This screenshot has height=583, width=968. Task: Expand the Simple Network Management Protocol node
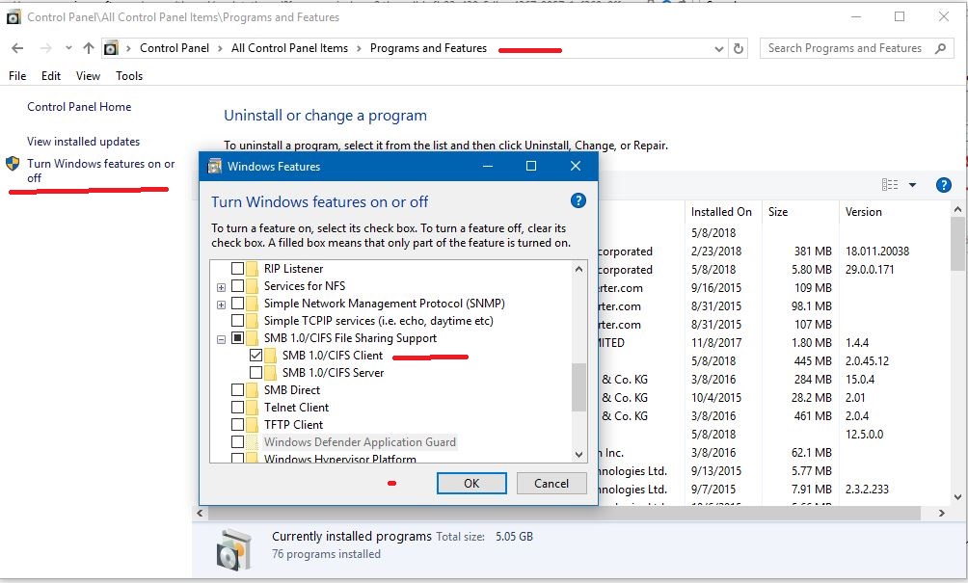[x=221, y=305]
